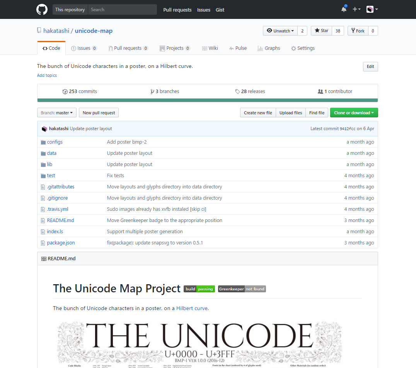Click the green language breakdown bar
The height and width of the screenshot is (368, 416).
pyautogui.click(x=208, y=100)
